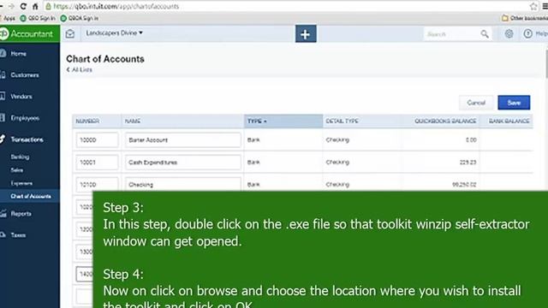The width and height of the screenshot is (548, 308).
Task: Click Checking detail type in Cash Expenditures row
Action: click(x=337, y=162)
